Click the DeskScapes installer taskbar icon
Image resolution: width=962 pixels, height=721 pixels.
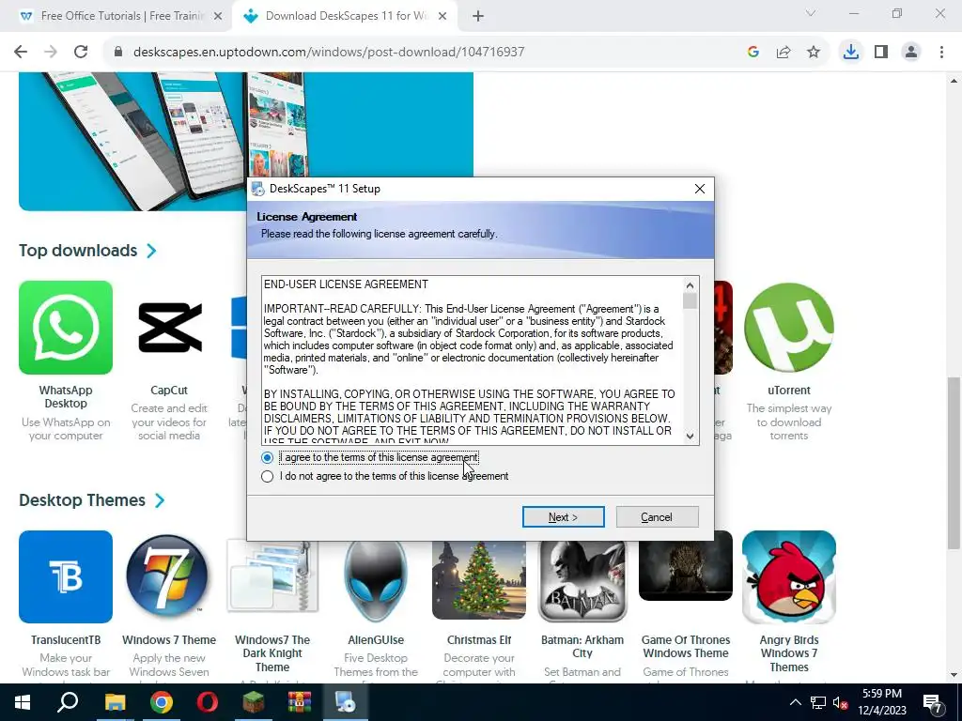click(346, 702)
